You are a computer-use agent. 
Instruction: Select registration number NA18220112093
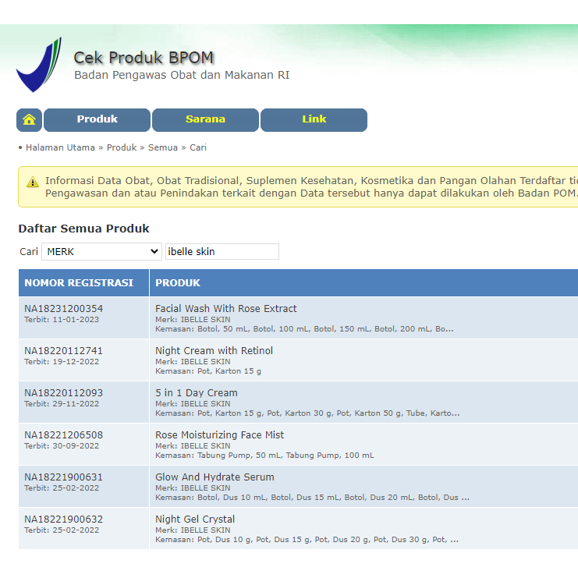[x=64, y=392]
